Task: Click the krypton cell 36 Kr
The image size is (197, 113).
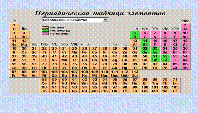Action: pyautogui.click(x=185, y=51)
